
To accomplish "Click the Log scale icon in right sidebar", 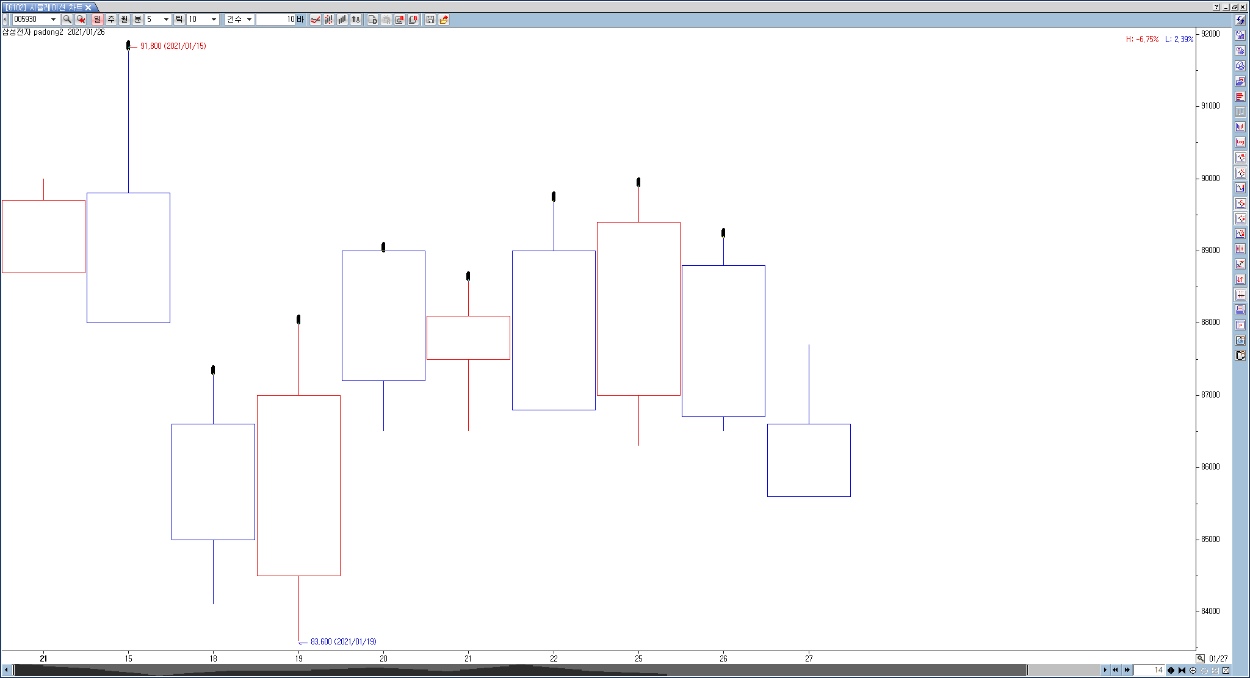I will 1240,142.
